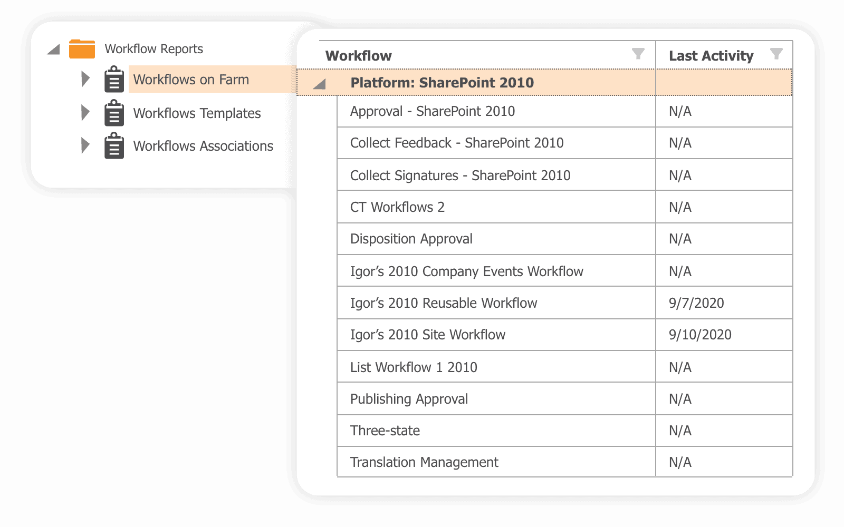The height and width of the screenshot is (527, 844).
Task: Select the Disposition Approval workflow row
Action: [411, 239]
